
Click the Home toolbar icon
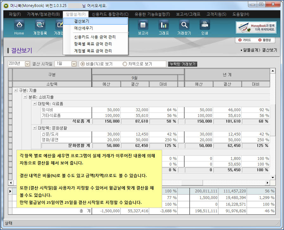19,27
